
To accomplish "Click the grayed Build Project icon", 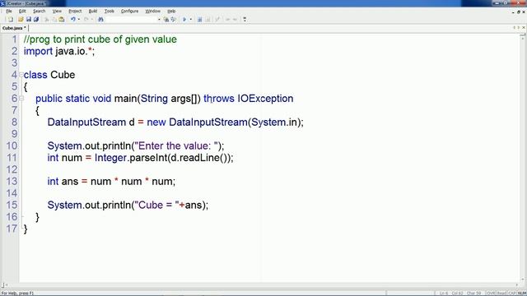I will tap(208, 20).
